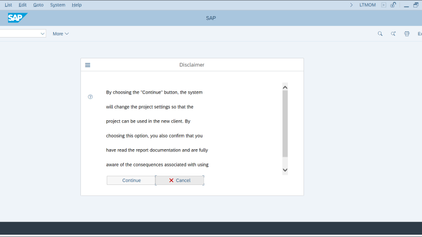The width and height of the screenshot is (422, 237).
Task: Click the disclaimer scrollbar down arrow
Action: (x=285, y=170)
